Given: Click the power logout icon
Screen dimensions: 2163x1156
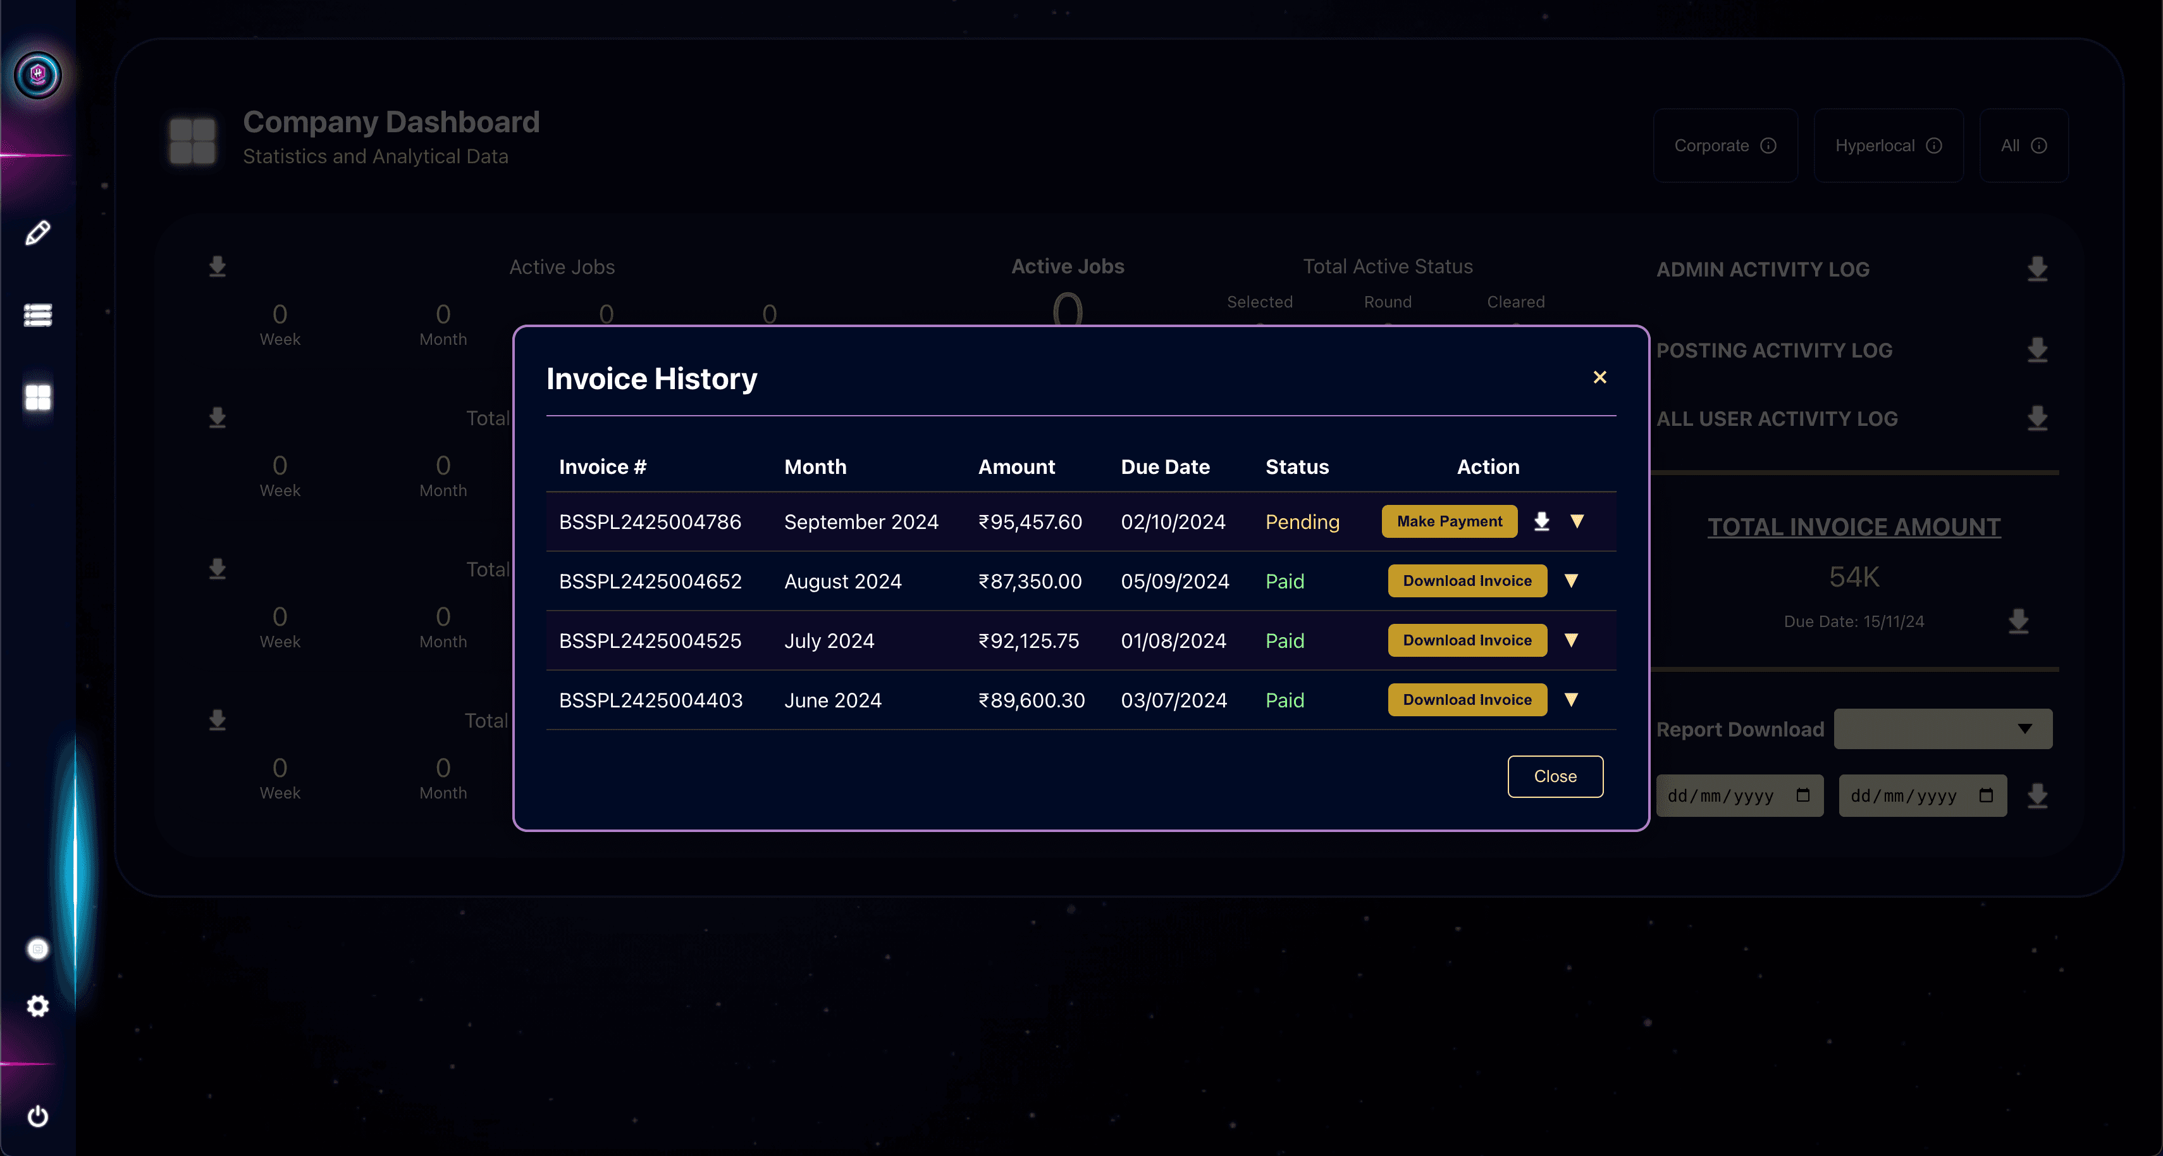Looking at the screenshot, I should click(38, 1116).
